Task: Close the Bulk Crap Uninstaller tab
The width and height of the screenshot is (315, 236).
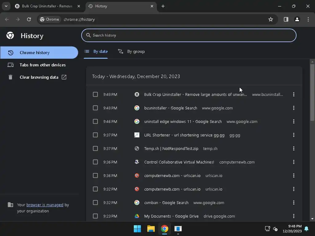Action: (x=79, y=6)
